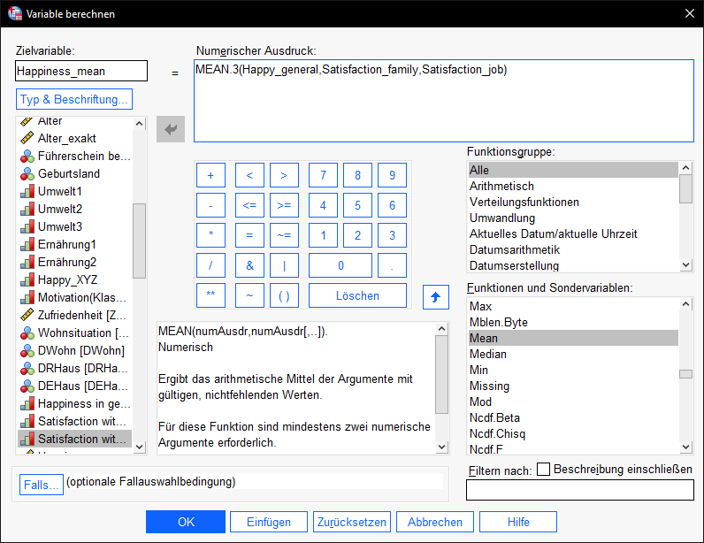Click up arrow of functions list scrollbar

(686, 304)
